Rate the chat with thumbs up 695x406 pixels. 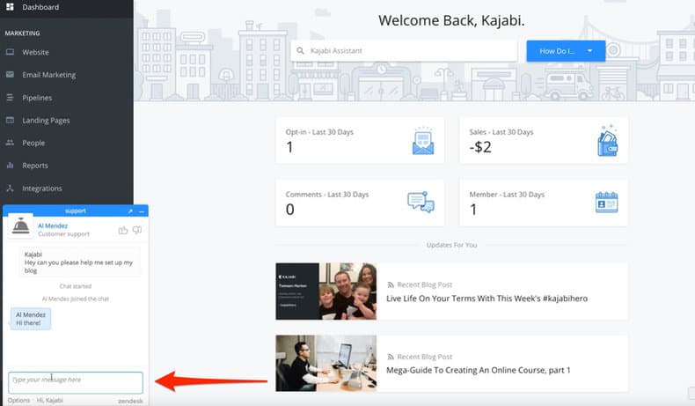point(123,230)
